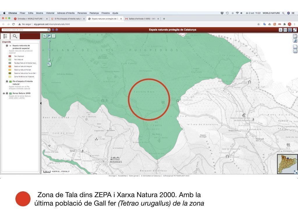Viewport: 298px width, 223px height.
Task: Reload the page
Action: (13, 24)
